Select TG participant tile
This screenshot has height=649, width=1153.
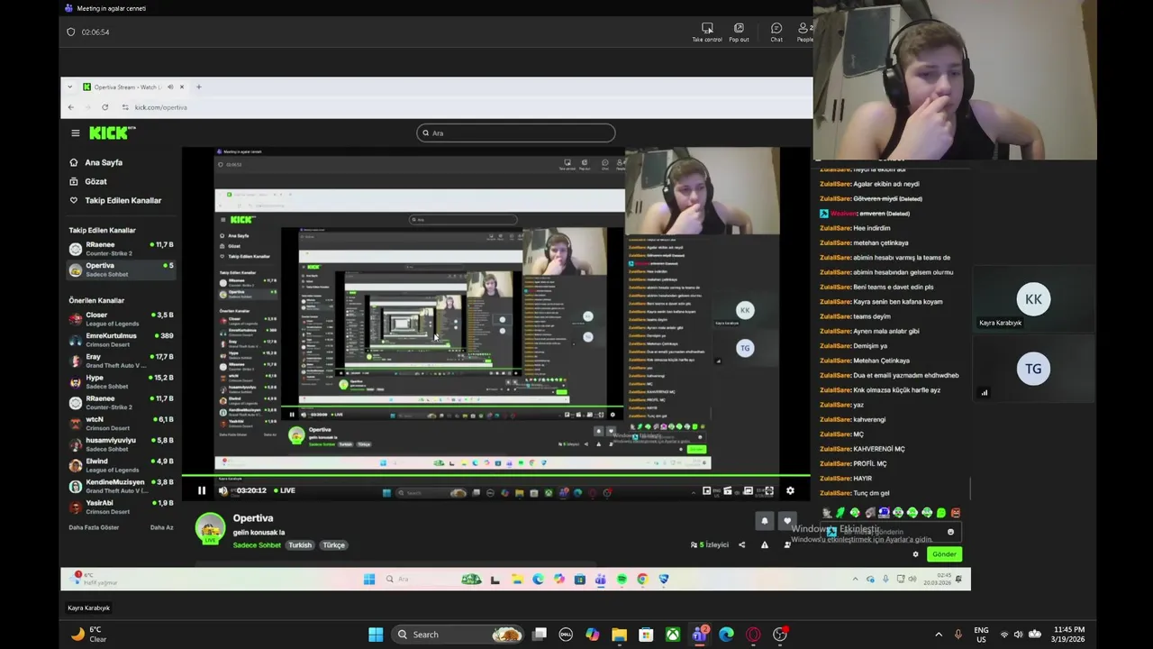click(1033, 369)
